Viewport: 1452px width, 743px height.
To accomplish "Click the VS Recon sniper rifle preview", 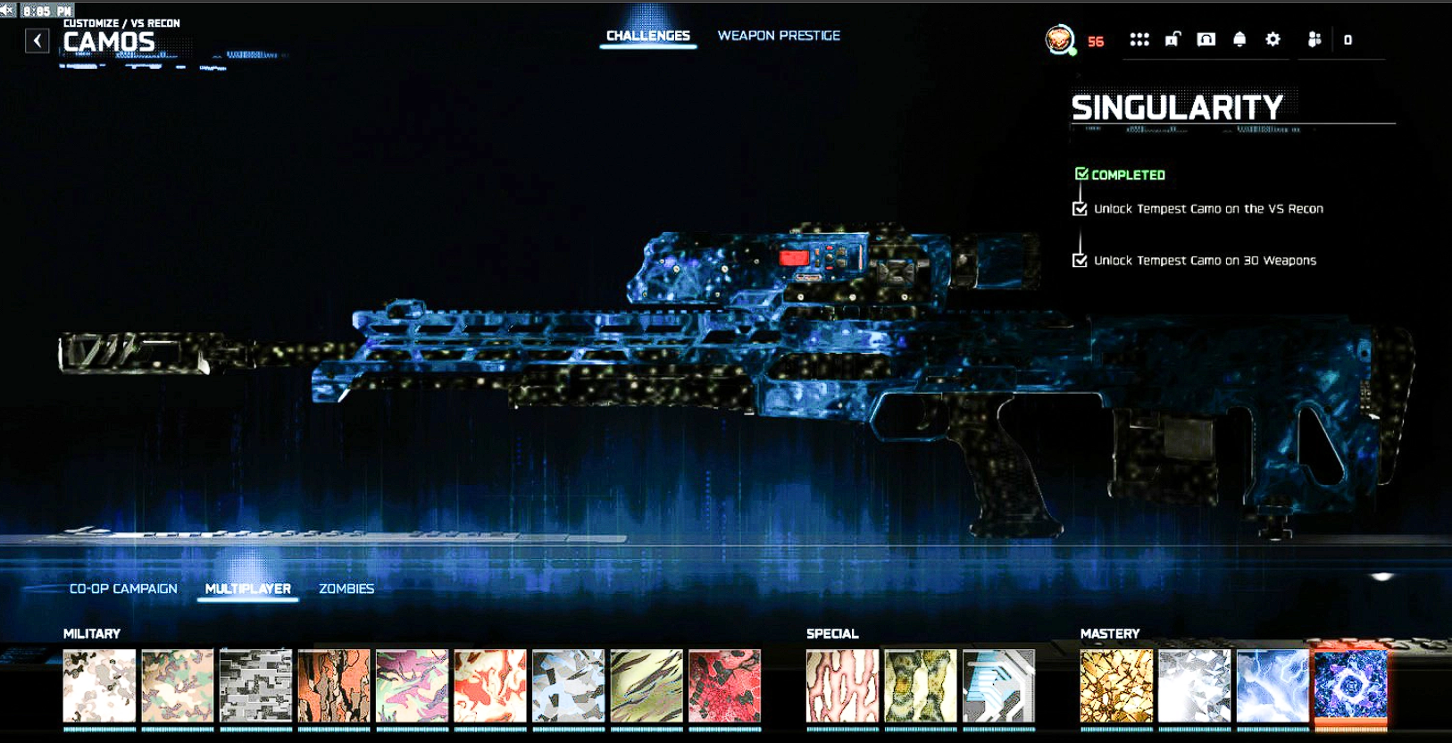I will click(x=737, y=380).
